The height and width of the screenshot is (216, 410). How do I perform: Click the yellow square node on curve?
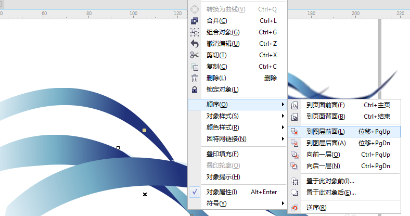pos(144,130)
